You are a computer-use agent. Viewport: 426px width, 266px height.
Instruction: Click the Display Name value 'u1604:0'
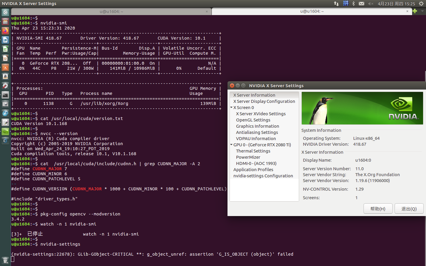click(363, 160)
